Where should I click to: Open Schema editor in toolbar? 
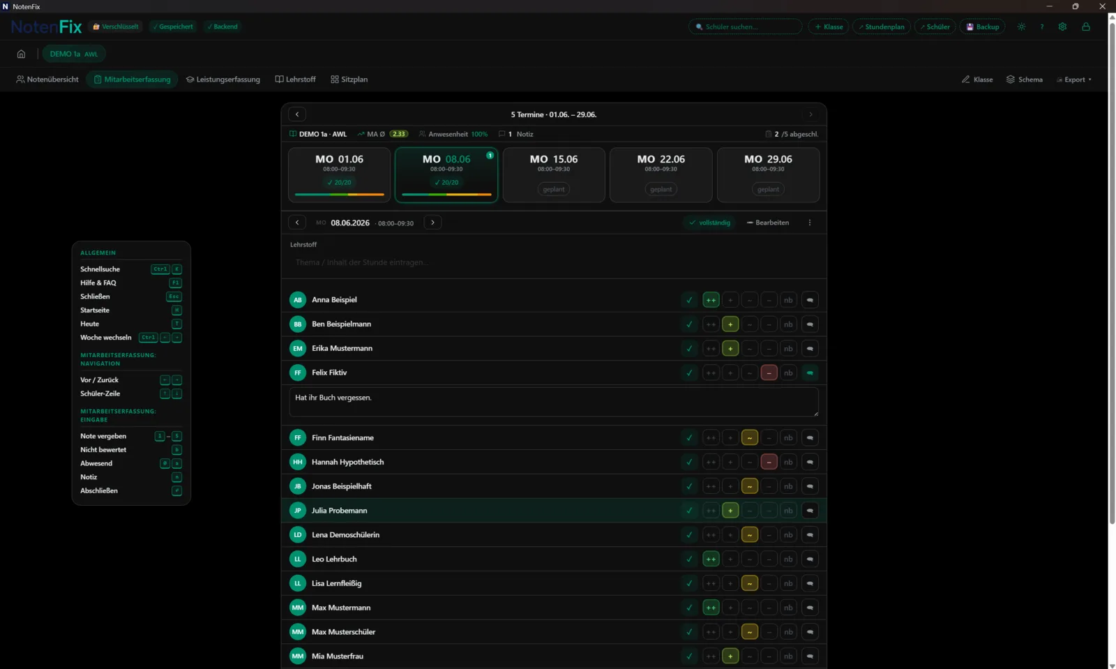1025,80
